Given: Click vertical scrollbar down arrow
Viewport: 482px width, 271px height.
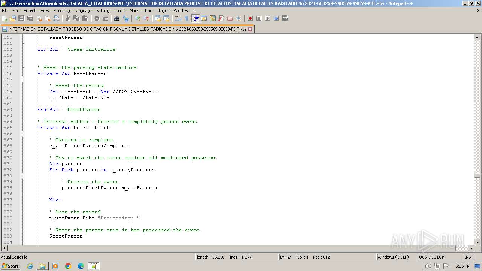Looking at the screenshot, I should click(477, 242).
